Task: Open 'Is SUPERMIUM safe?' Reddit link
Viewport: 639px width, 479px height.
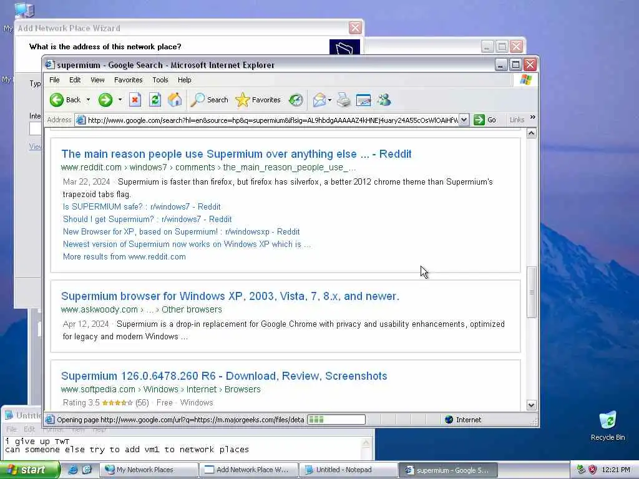Action: 142,206
